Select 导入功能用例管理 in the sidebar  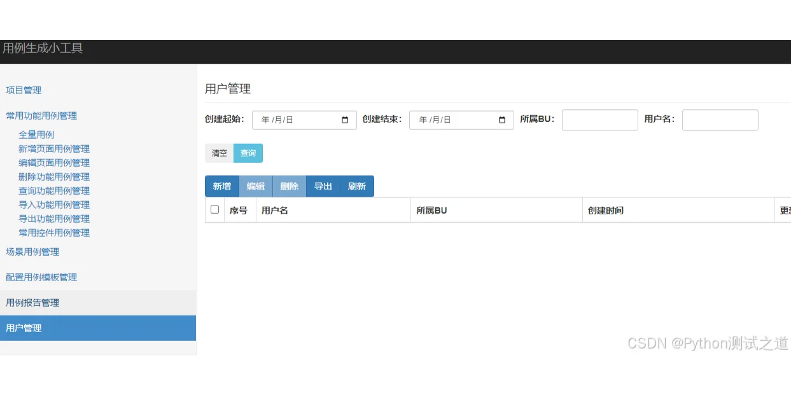click(x=54, y=204)
